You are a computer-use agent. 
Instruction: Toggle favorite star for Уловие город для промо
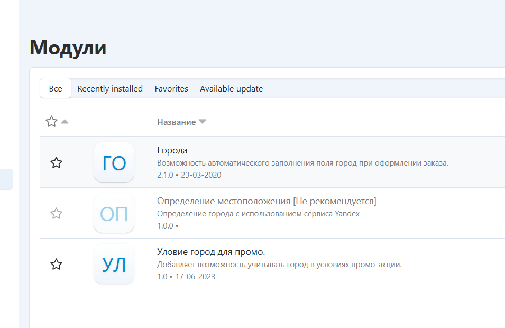click(56, 264)
